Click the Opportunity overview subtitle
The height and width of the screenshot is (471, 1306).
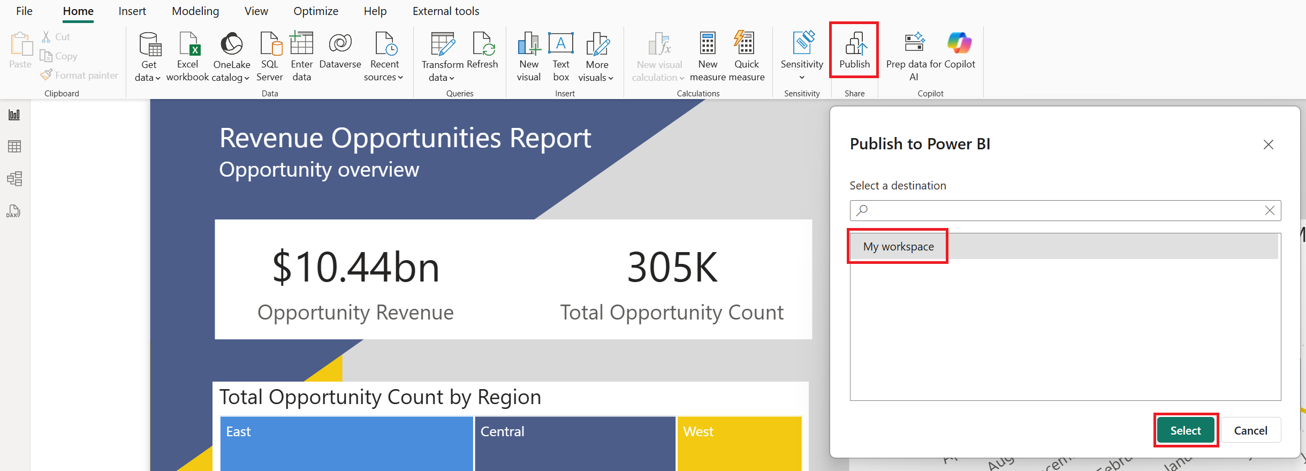pyautogui.click(x=319, y=170)
